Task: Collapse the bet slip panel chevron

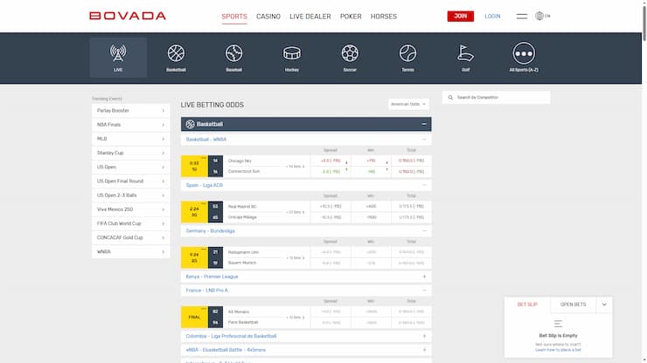Action: pos(604,305)
